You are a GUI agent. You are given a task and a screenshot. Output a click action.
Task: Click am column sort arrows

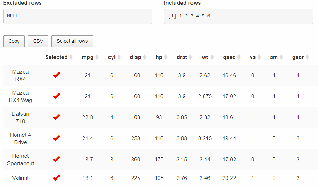[x=281, y=57]
